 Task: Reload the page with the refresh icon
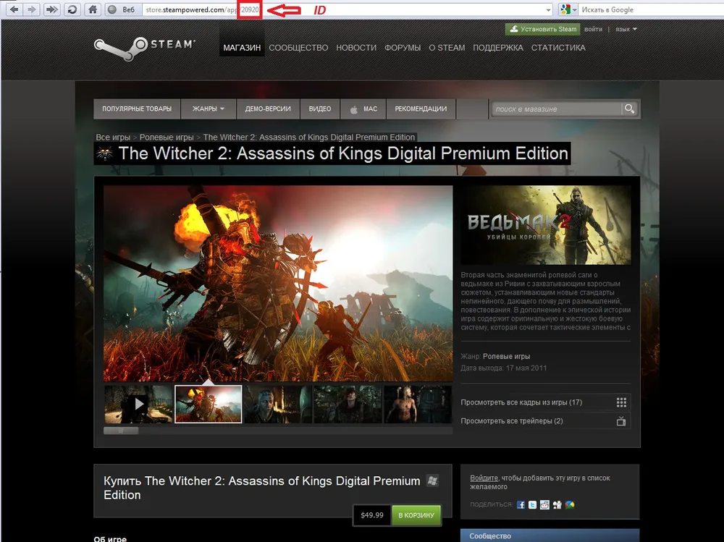72,9
